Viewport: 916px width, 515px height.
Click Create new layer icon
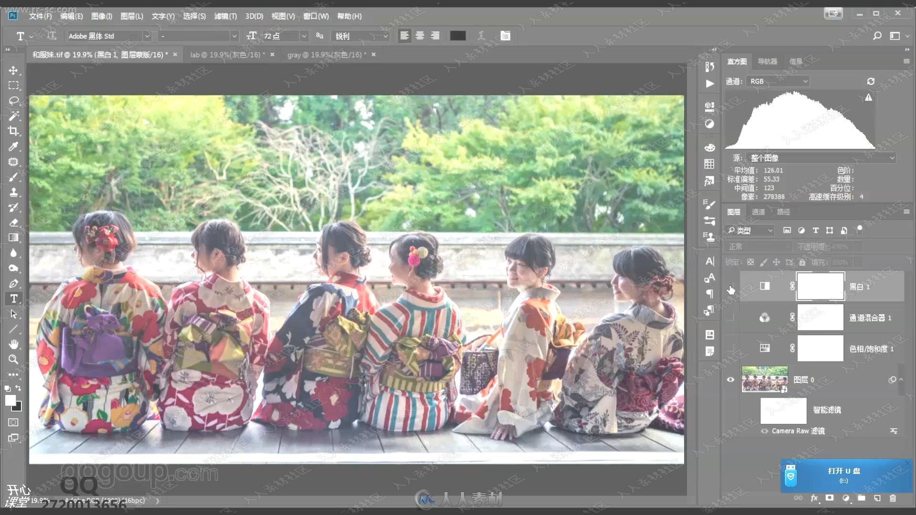tap(877, 498)
